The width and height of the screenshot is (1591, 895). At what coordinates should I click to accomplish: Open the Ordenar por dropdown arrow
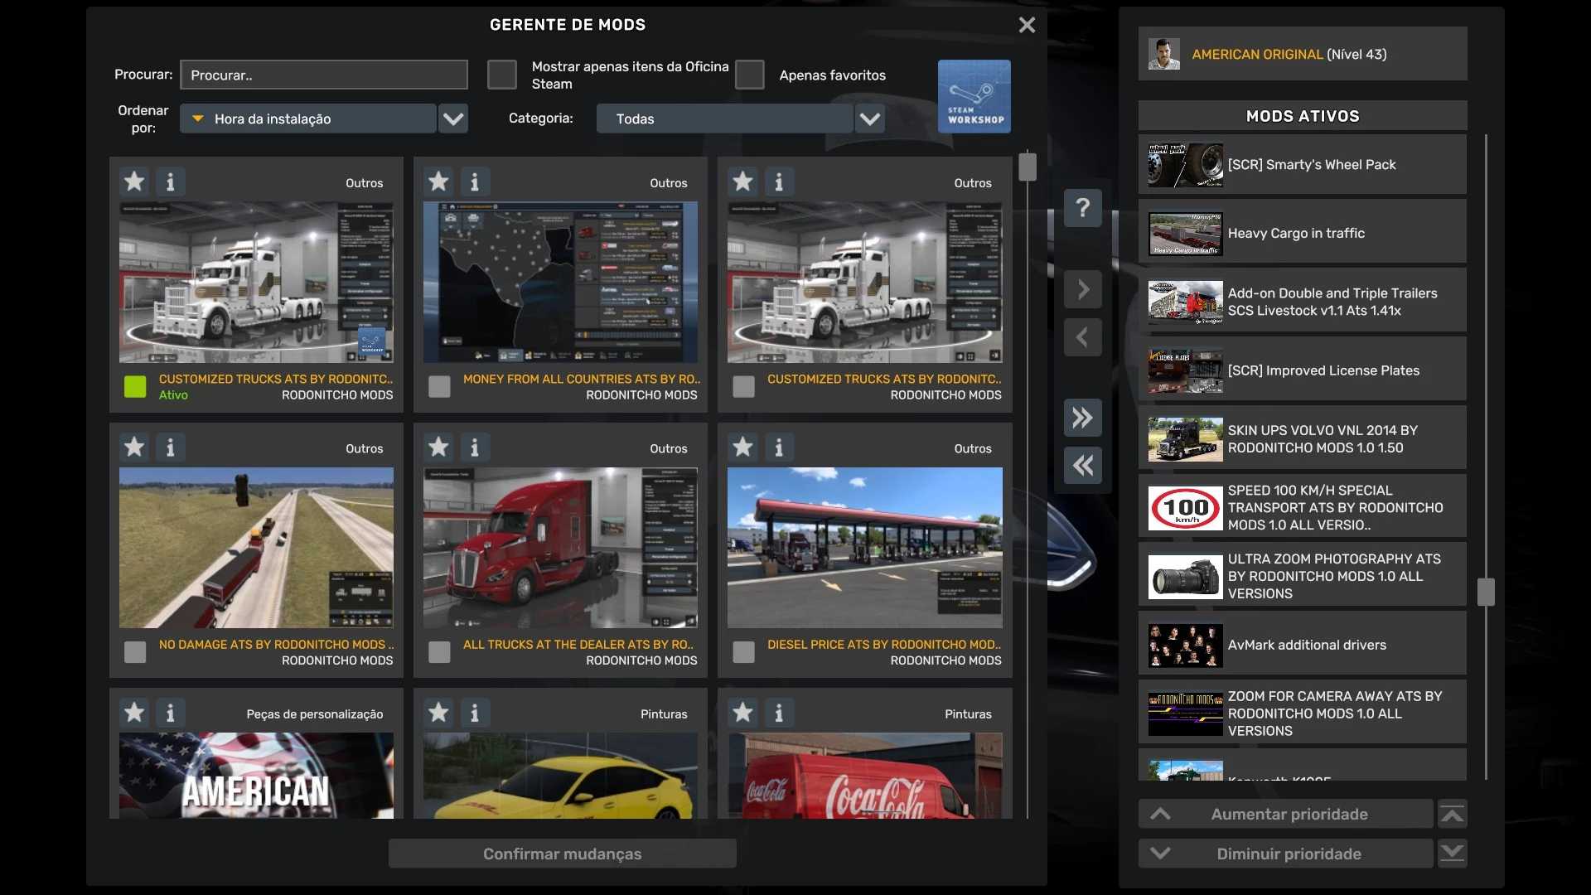[x=452, y=119]
